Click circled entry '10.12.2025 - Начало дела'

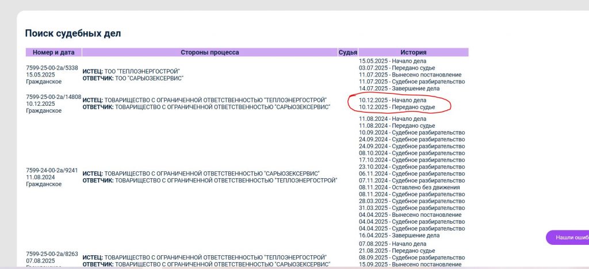[x=392, y=101]
